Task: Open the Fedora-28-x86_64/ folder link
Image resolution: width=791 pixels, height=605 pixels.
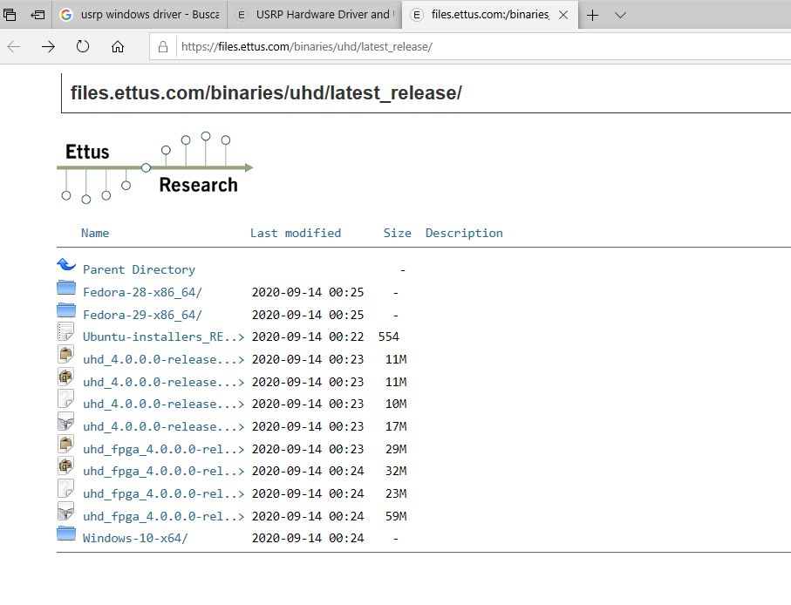Action: pyautogui.click(x=142, y=292)
